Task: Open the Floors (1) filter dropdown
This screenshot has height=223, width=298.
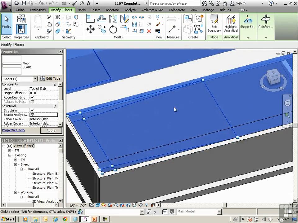Action: pyautogui.click(x=35, y=79)
